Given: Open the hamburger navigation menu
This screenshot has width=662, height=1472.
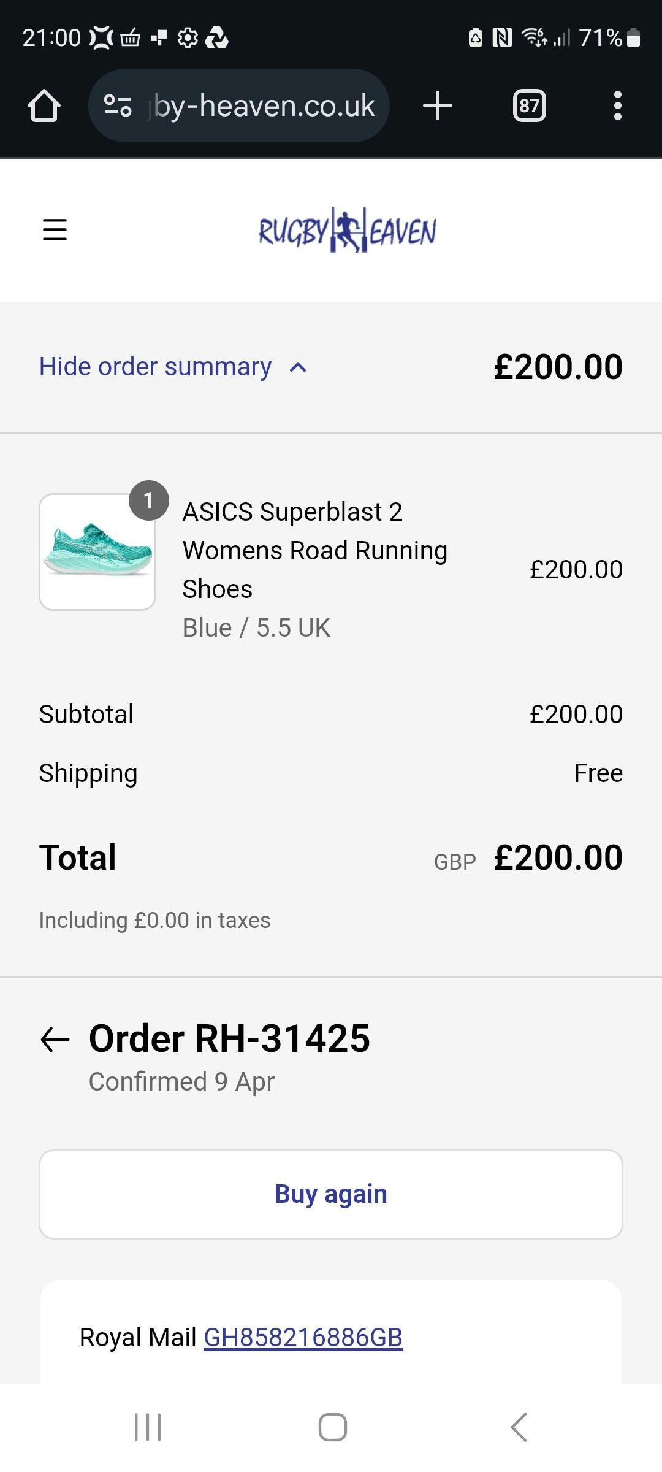Looking at the screenshot, I should pyautogui.click(x=55, y=230).
